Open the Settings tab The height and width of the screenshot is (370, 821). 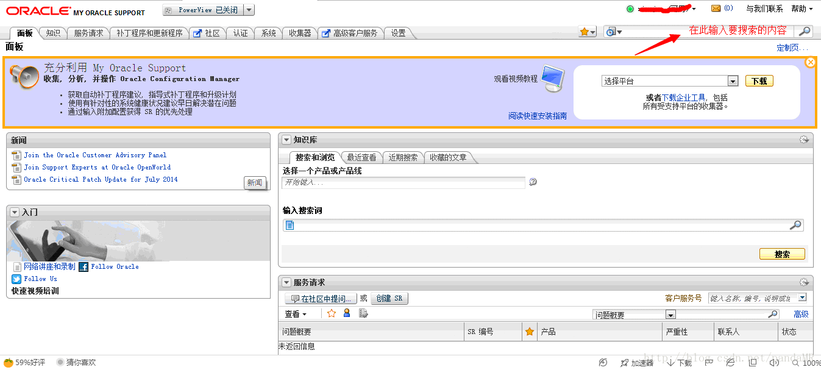pos(399,34)
